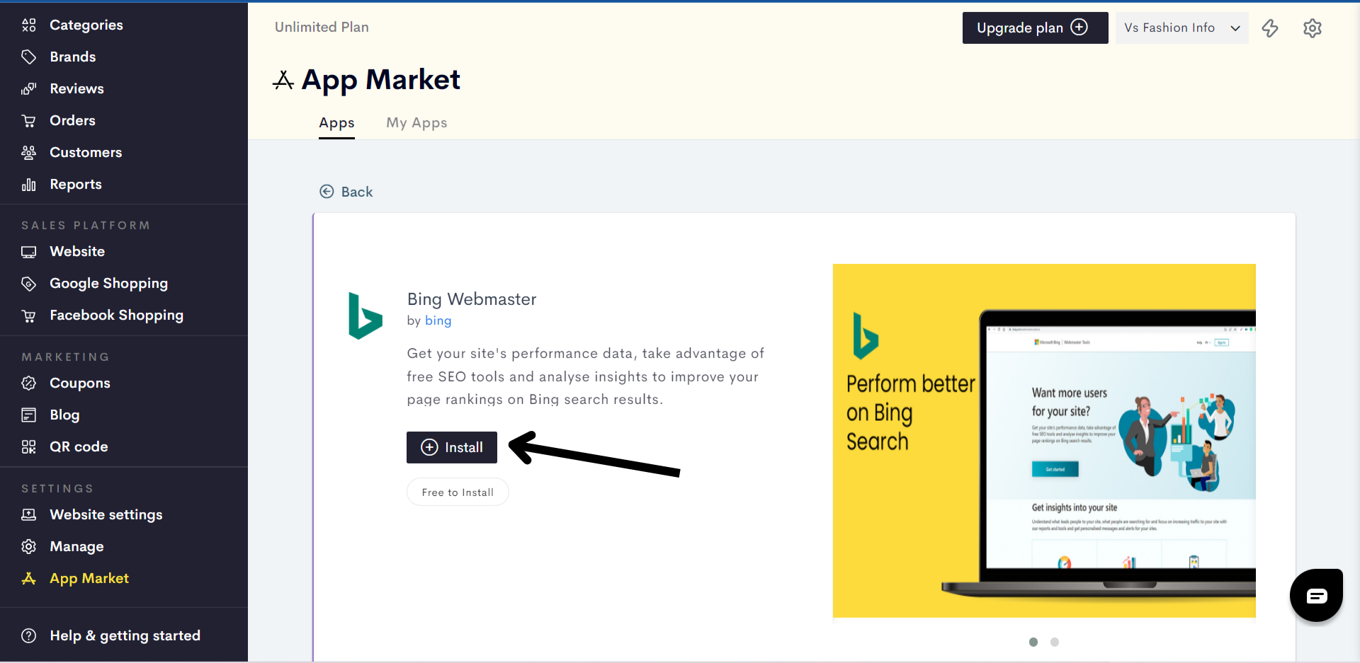Select the first carousel dot
This screenshot has width=1360, height=663.
coord(1033,642)
